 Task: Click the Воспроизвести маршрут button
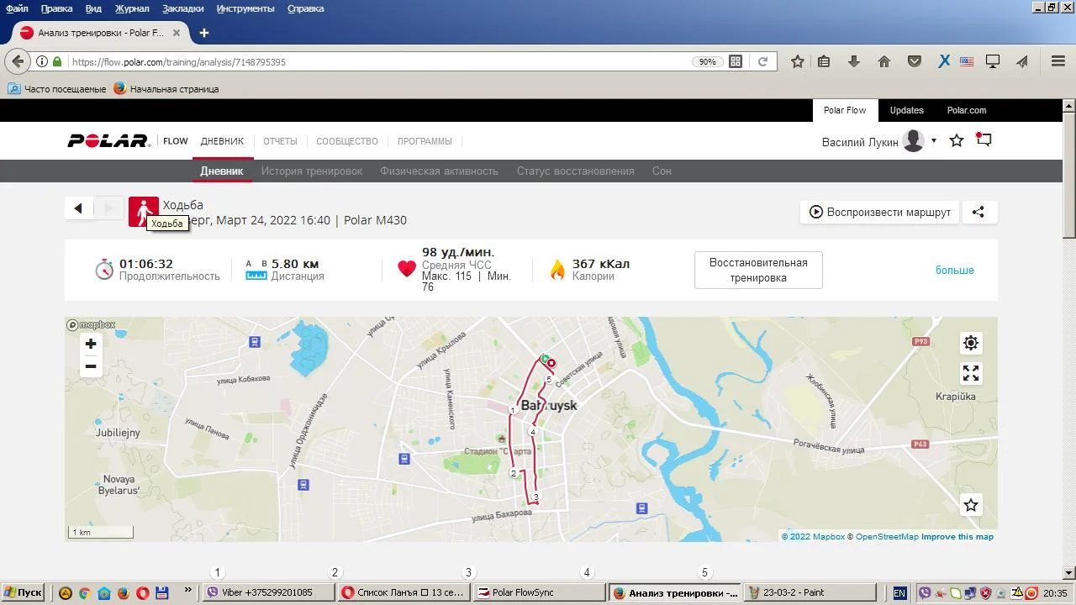[879, 212]
